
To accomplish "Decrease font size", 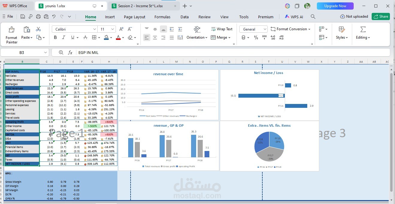I will click(x=130, y=29).
